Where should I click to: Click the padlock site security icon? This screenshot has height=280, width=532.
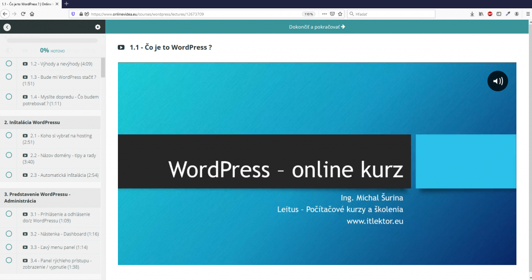[x=81, y=14]
